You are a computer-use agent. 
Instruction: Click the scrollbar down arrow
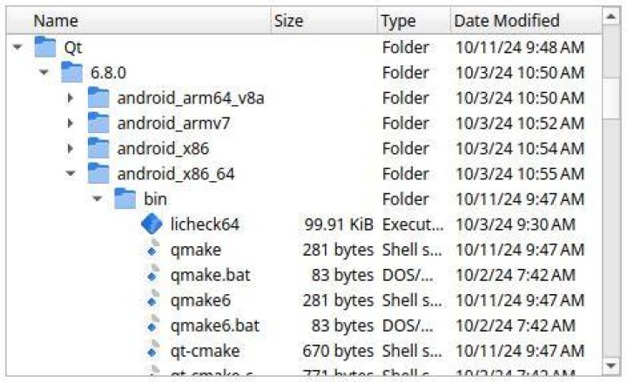pos(611,365)
